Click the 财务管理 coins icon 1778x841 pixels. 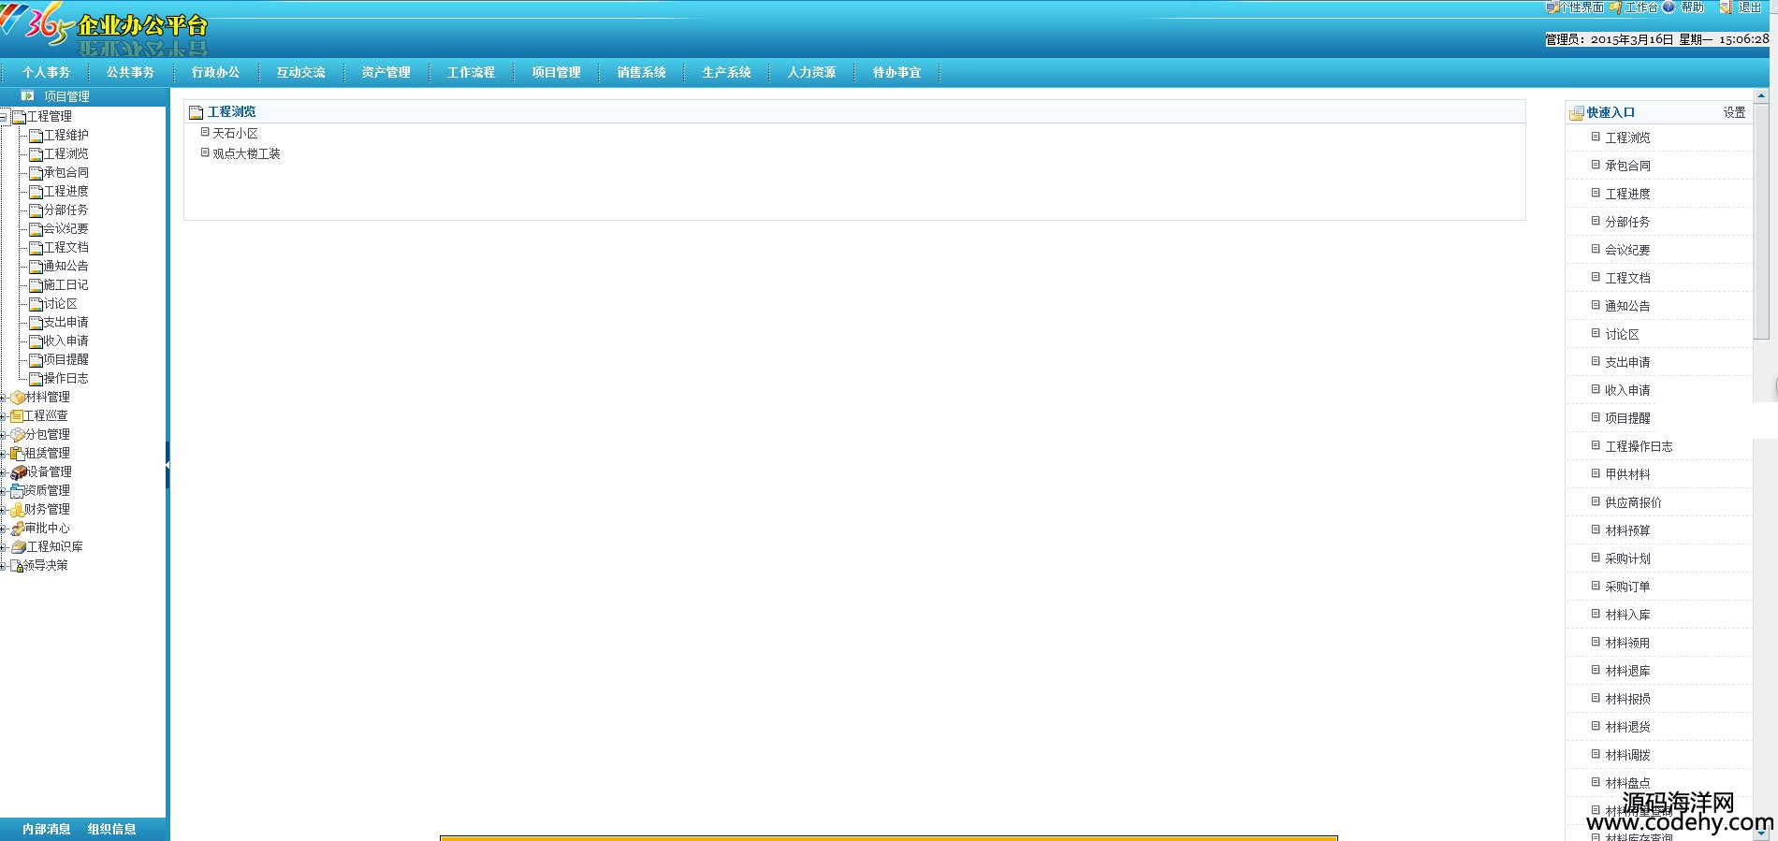point(17,510)
